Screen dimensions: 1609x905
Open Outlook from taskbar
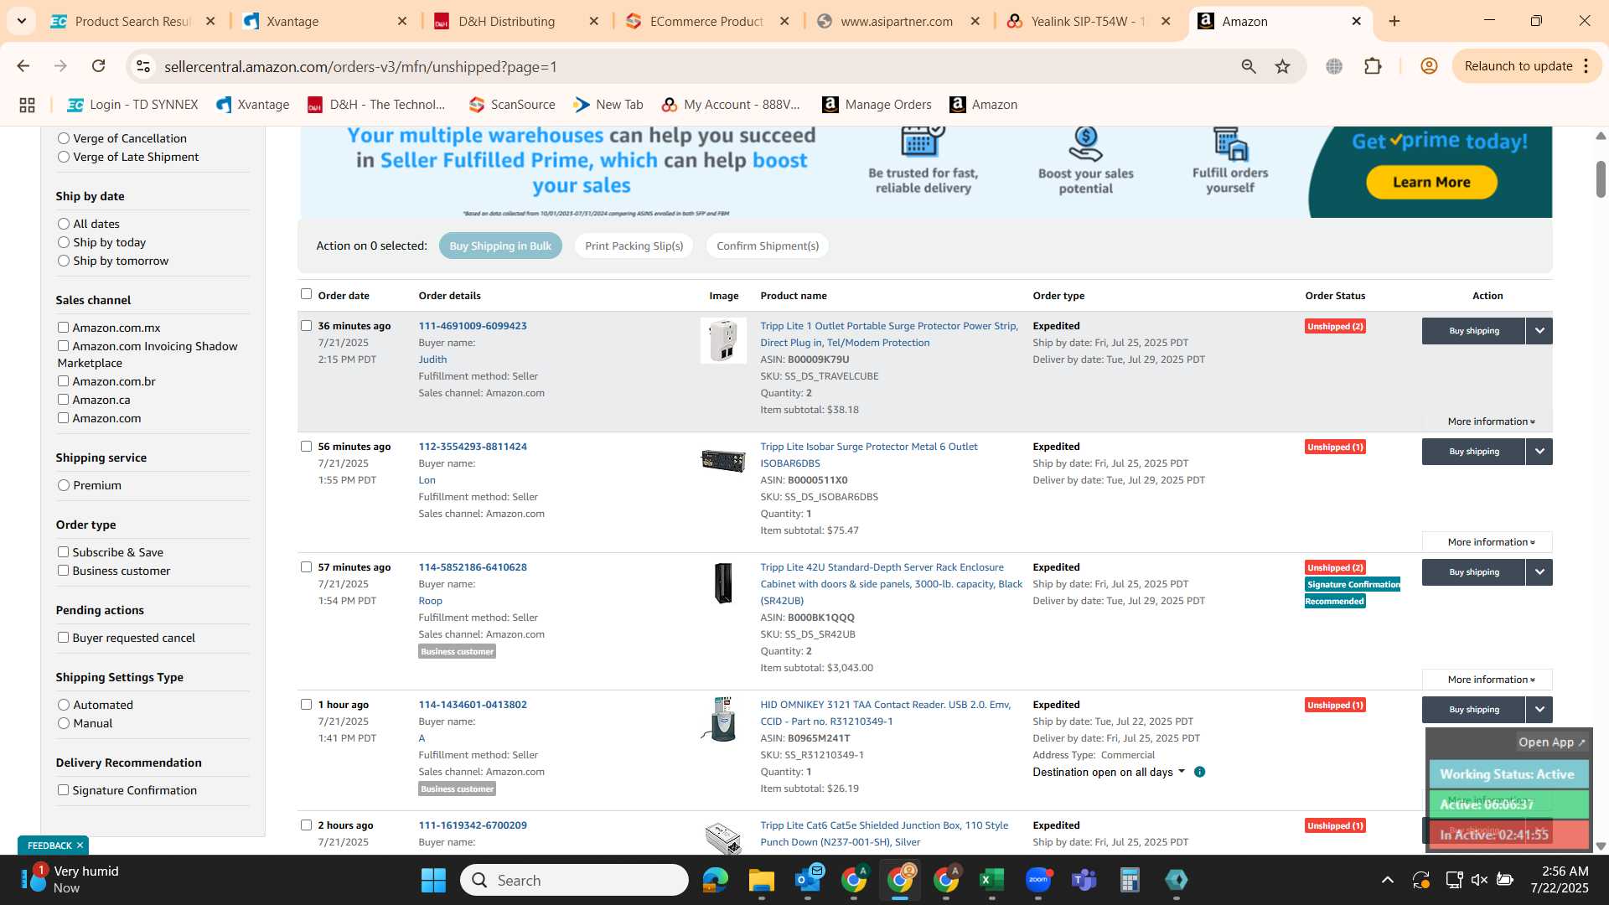[x=808, y=880]
